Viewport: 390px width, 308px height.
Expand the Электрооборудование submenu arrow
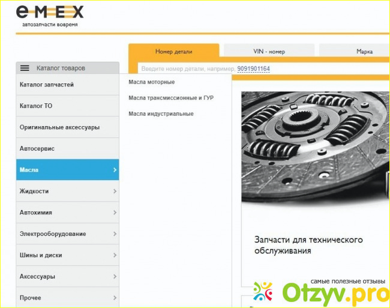114,234
